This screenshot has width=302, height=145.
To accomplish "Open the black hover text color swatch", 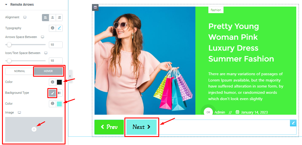I will (59, 82).
